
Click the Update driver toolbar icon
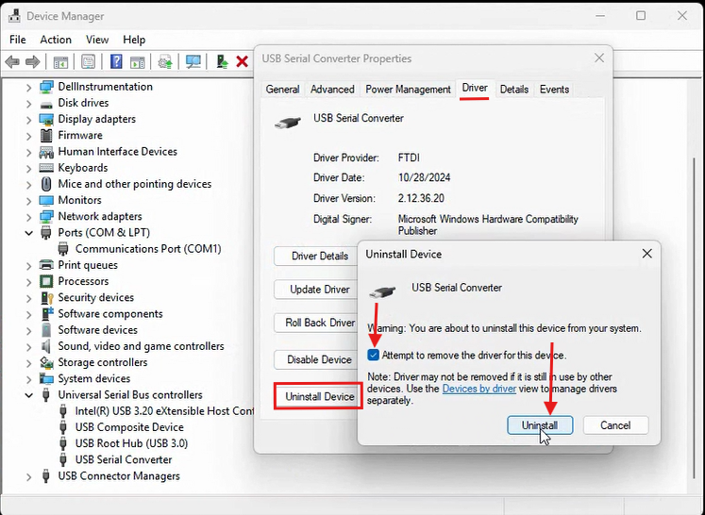[222, 62]
